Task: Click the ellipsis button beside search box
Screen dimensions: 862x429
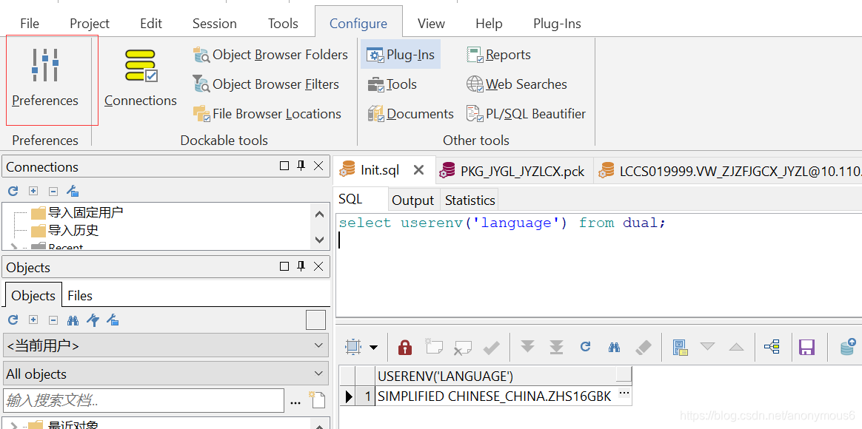Action: point(295,402)
